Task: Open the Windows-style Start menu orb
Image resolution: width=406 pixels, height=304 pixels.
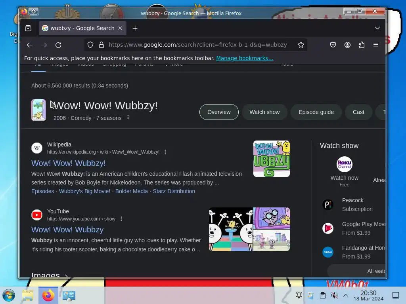Action: click(9, 295)
